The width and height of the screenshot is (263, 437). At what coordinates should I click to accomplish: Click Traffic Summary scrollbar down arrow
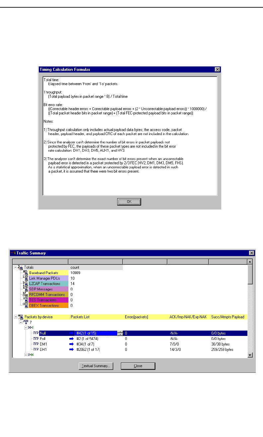tap(250, 355)
